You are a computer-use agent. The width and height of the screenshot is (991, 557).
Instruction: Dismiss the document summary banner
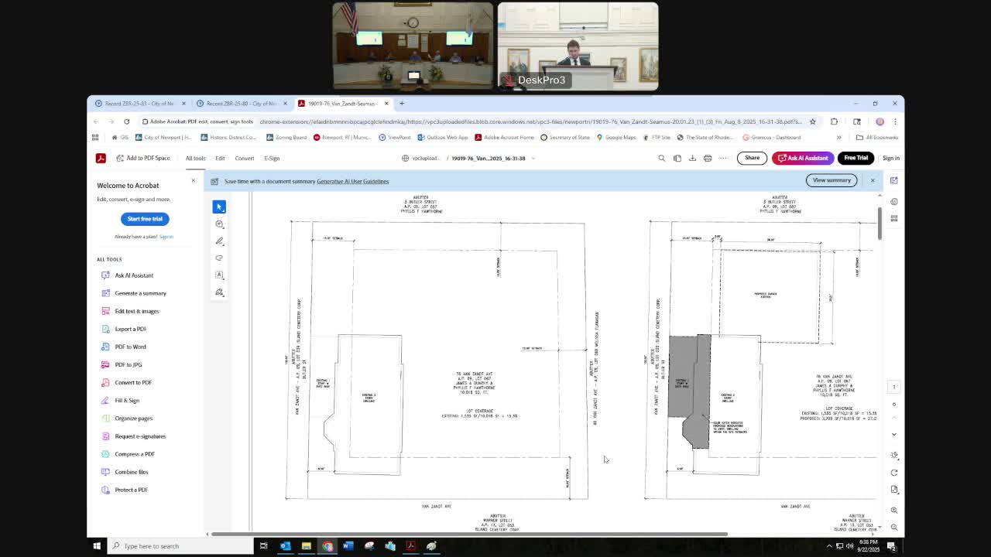(873, 180)
